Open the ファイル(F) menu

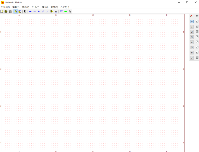(x=5, y=7)
